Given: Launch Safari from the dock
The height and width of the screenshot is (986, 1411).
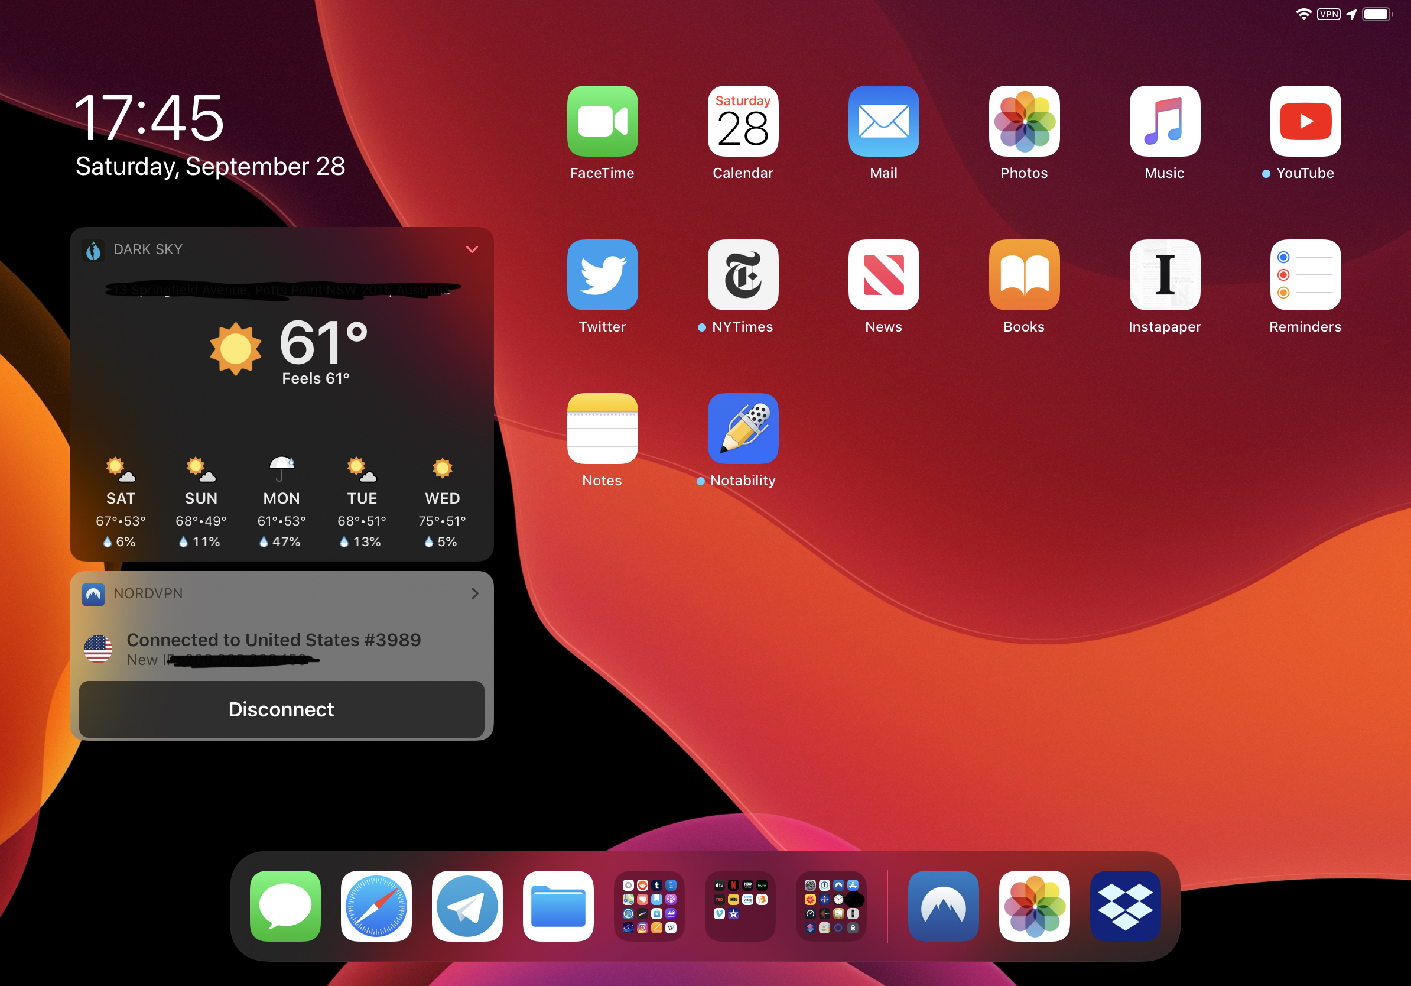Looking at the screenshot, I should click(x=376, y=906).
